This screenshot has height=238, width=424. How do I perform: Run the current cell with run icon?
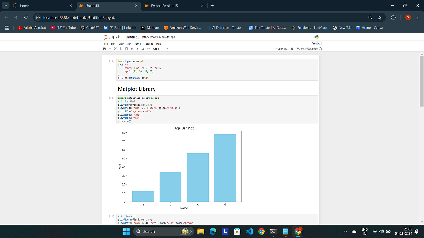132,49
